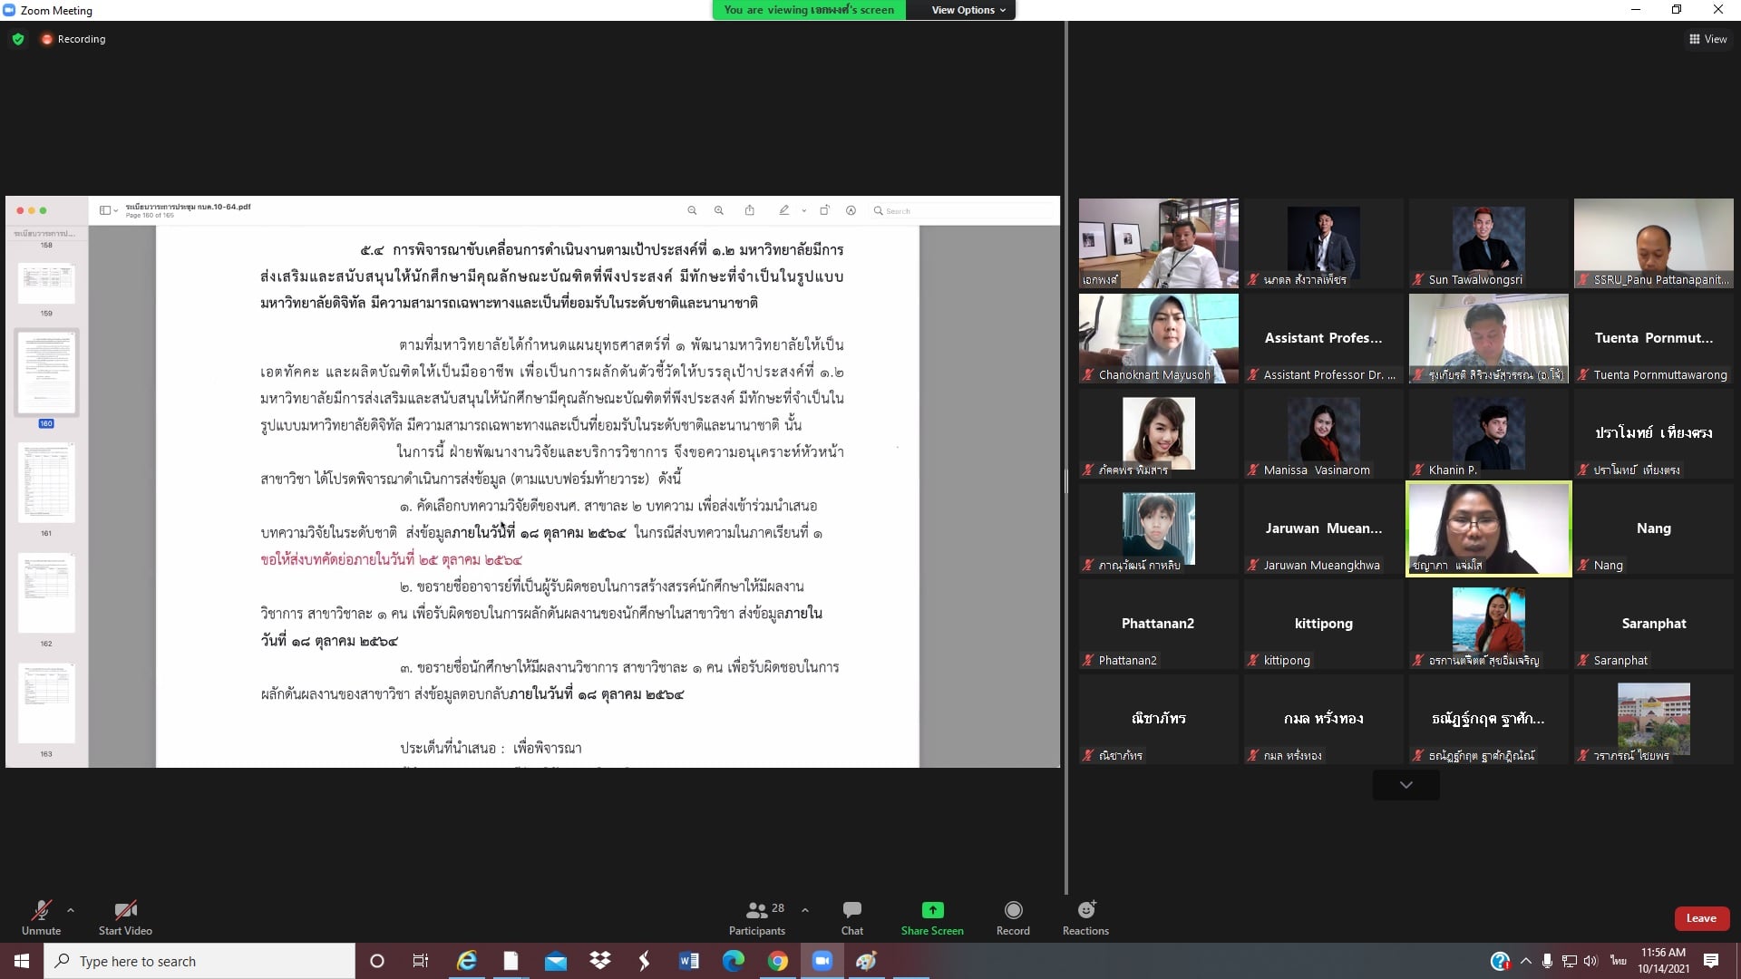Click the Unmute microphone button
This screenshot has height=979, width=1741.
(41, 916)
